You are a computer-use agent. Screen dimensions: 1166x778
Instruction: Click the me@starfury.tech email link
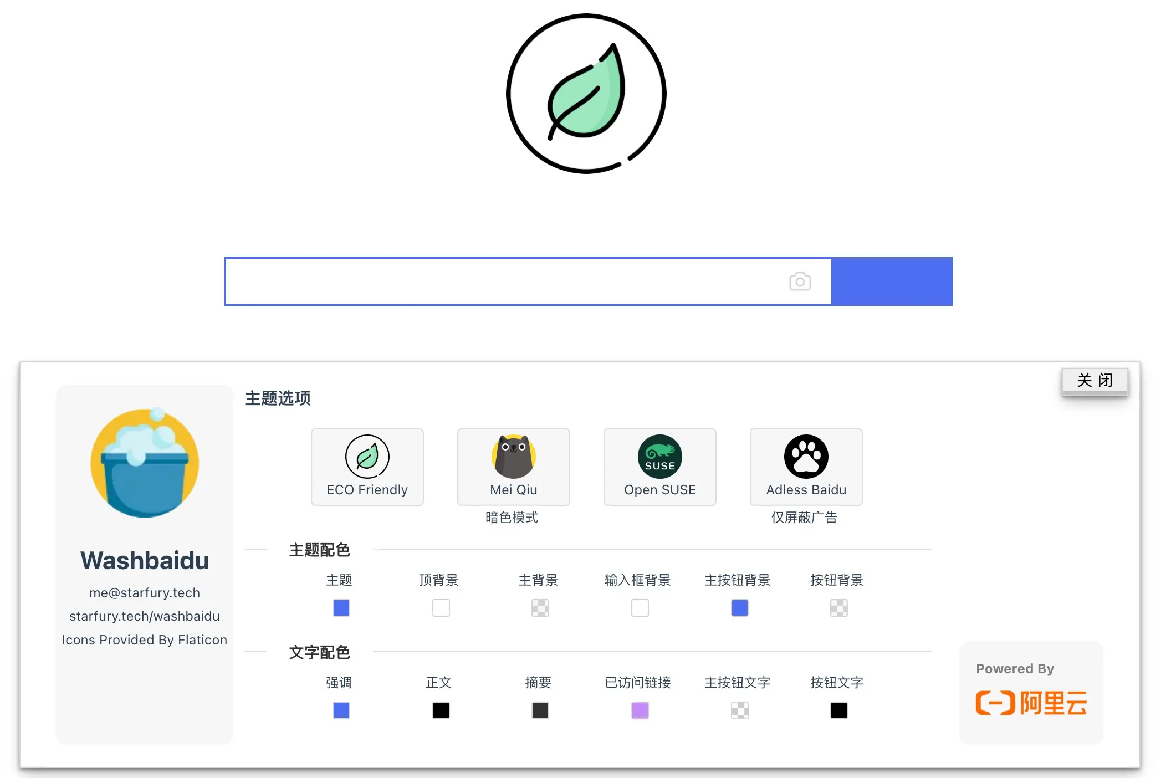coord(145,593)
